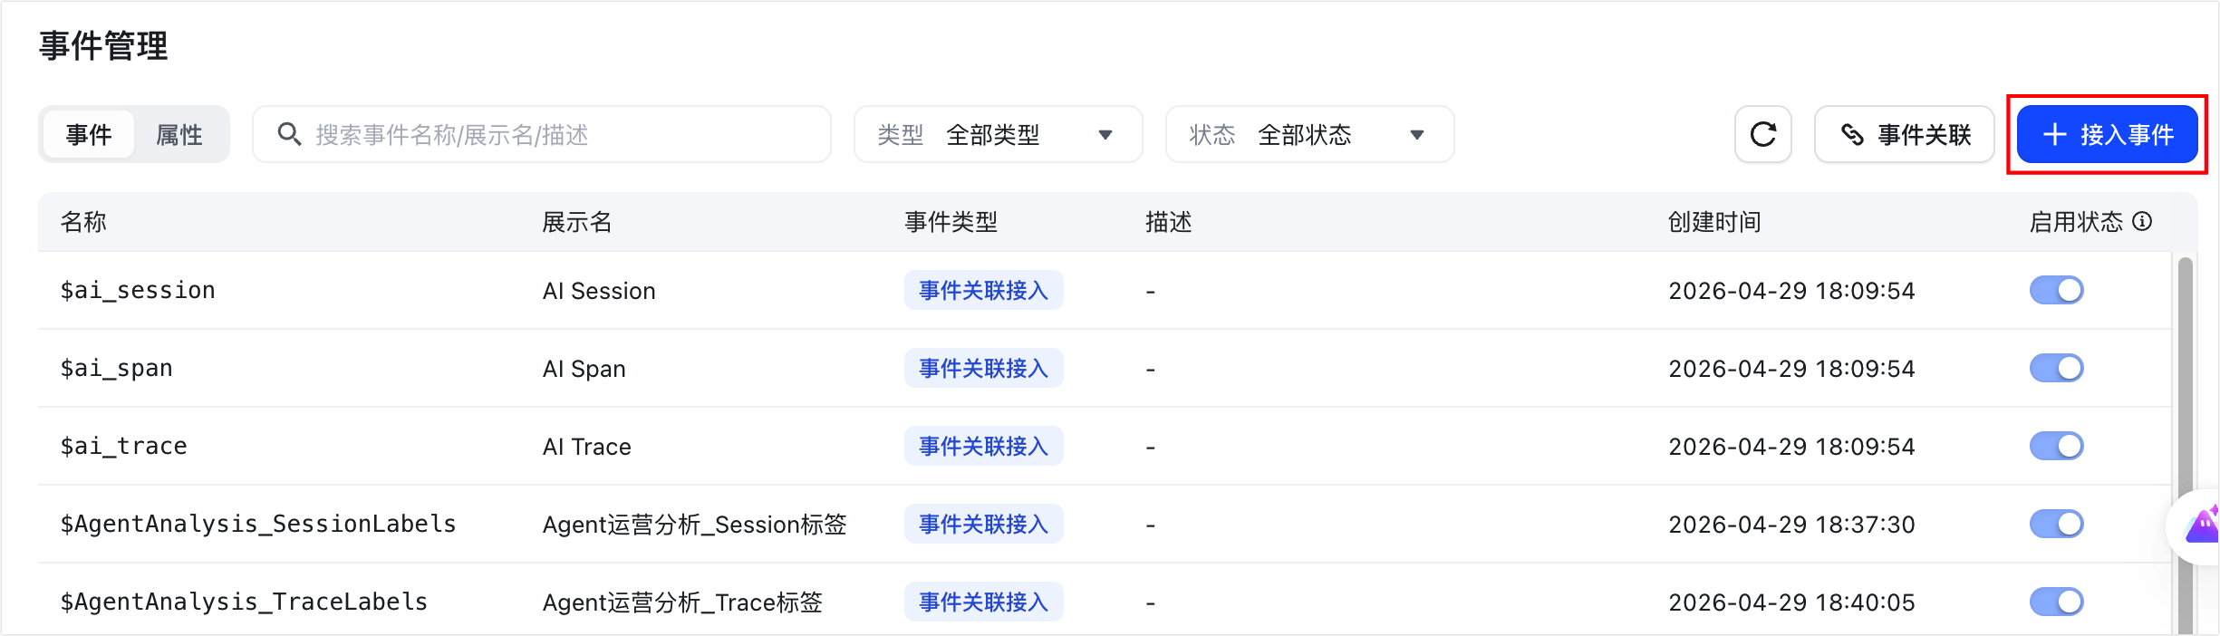Switch off $AgentAnalysis_SessionLabels toggle
Image resolution: width=2220 pixels, height=636 pixels.
2056,525
